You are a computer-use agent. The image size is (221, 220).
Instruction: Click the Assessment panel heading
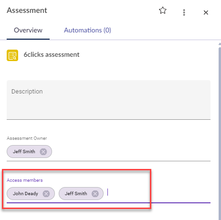pyautogui.click(x=27, y=10)
